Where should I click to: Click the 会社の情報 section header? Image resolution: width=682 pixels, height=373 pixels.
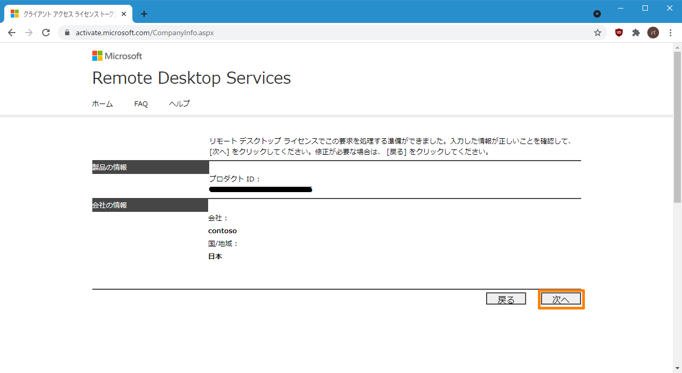pos(150,205)
